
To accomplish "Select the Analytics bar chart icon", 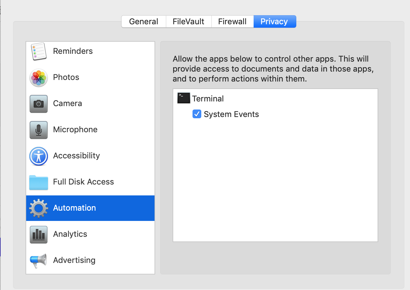I will [x=38, y=234].
